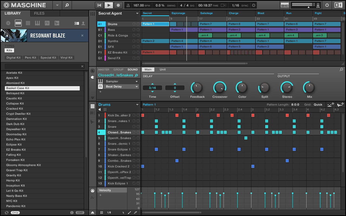Screen dimensions: 346x216
Task: Add a plug-in slot with plus below Beat Delay
Action: tap(100, 92)
